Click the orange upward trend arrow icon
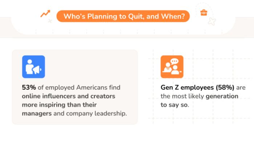The width and height of the screenshot is (254, 145). click(x=45, y=14)
